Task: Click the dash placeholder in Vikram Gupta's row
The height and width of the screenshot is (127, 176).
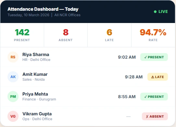Action: (x=128, y=117)
